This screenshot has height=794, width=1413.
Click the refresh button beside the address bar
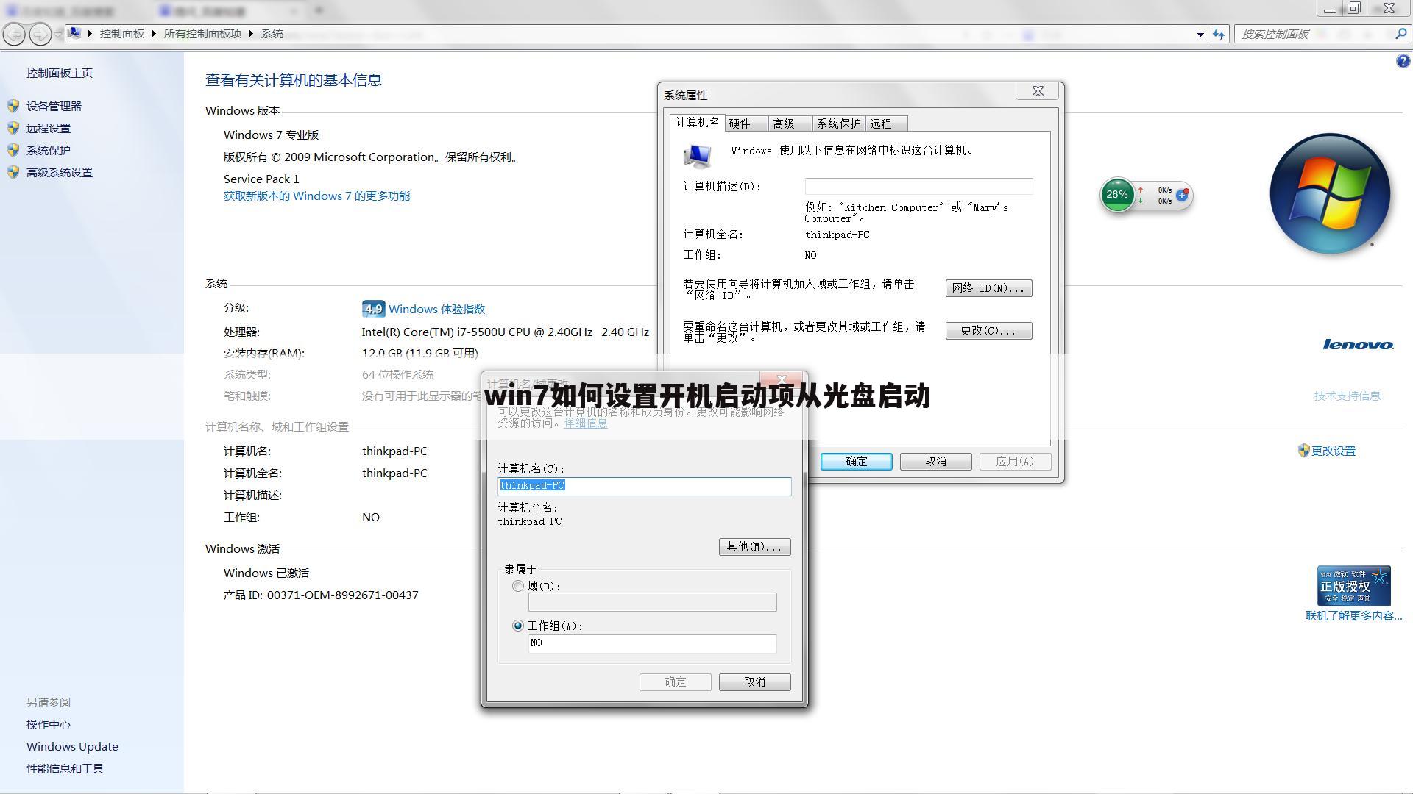coord(1219,35)
